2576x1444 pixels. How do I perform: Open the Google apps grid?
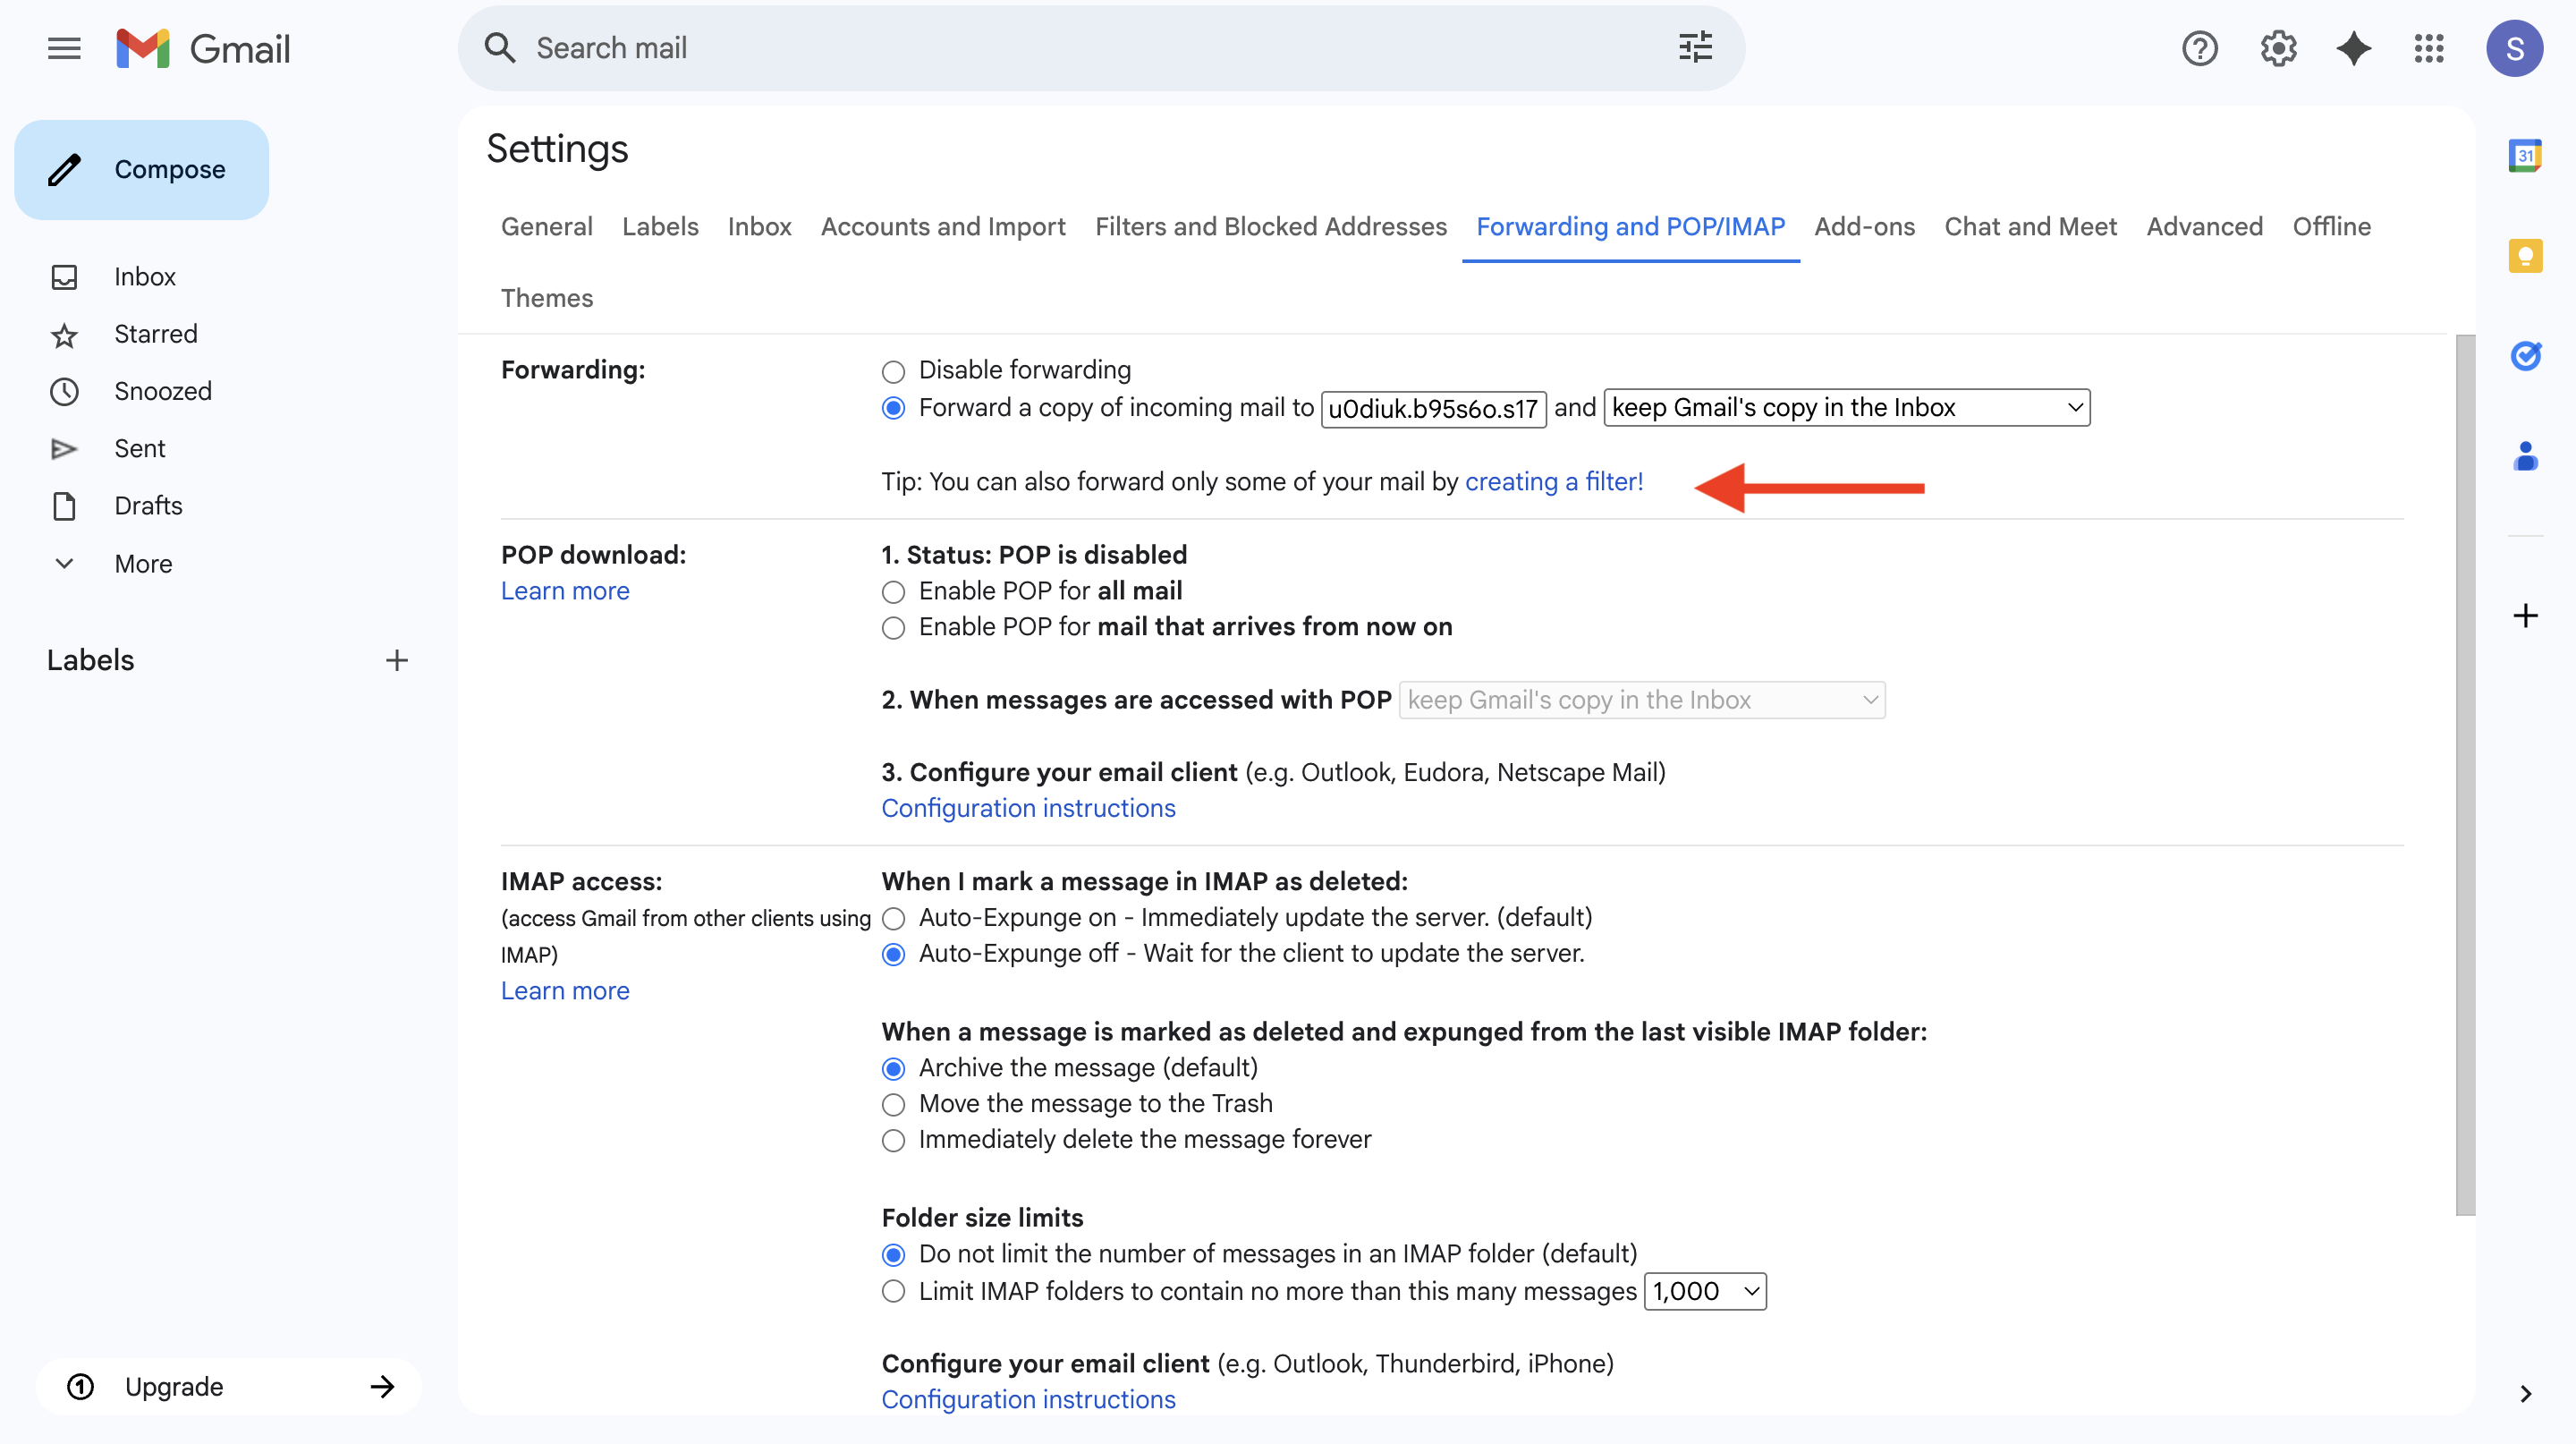(2428, 48)
